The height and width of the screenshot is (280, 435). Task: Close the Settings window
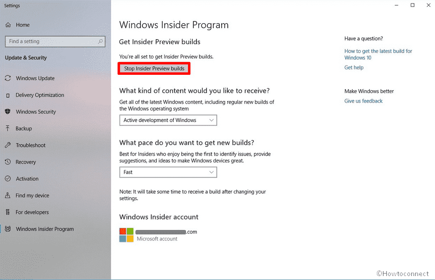click(429, 5)
